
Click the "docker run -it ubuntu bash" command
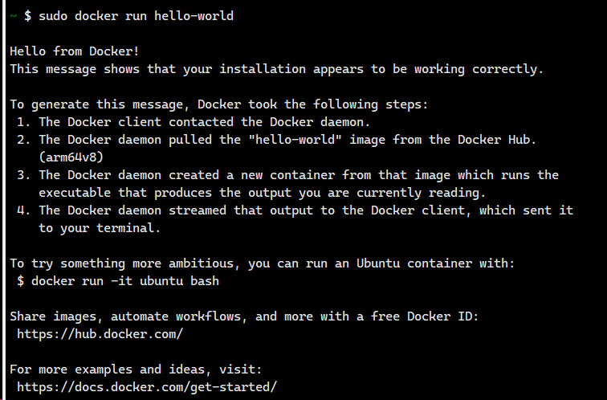(x=124, y=281)
